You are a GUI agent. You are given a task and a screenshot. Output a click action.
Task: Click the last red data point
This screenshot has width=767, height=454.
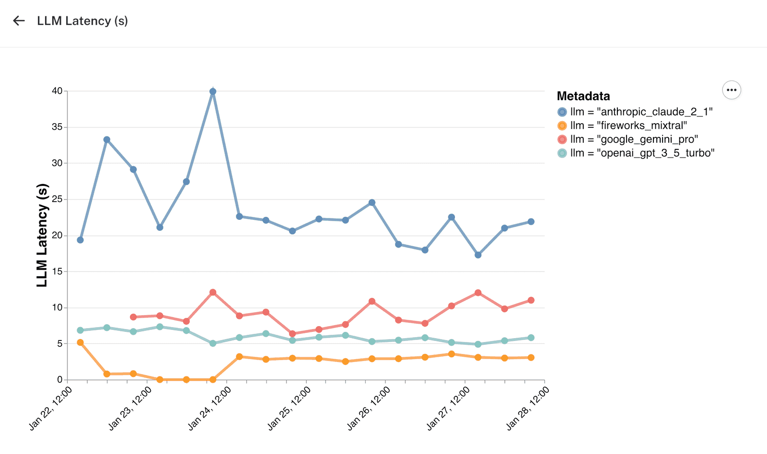[x=531, y=300]
